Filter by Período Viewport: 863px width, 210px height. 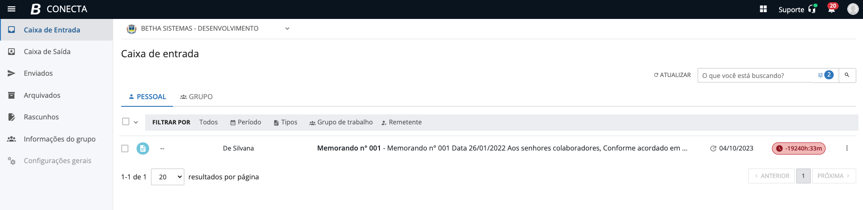pyautogui.click(x=246, y=122)
